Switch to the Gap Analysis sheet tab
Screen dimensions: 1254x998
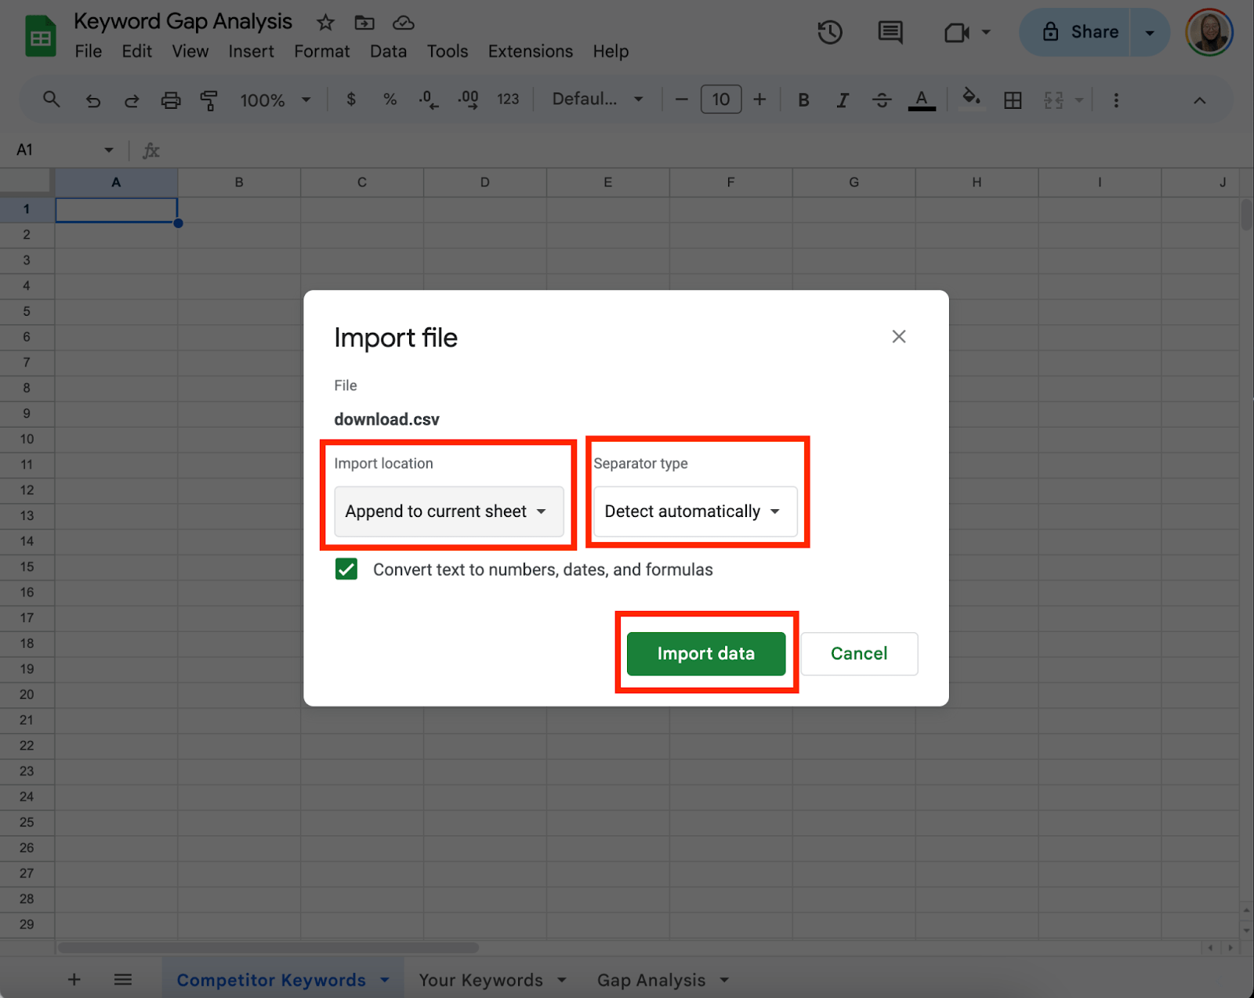(x=651, y=980)
